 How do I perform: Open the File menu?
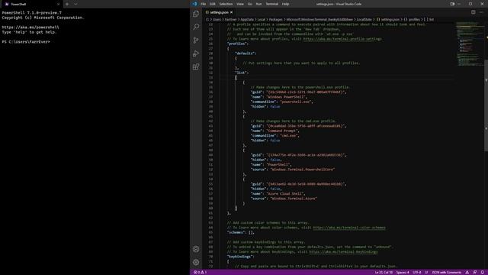click(204, 4)
